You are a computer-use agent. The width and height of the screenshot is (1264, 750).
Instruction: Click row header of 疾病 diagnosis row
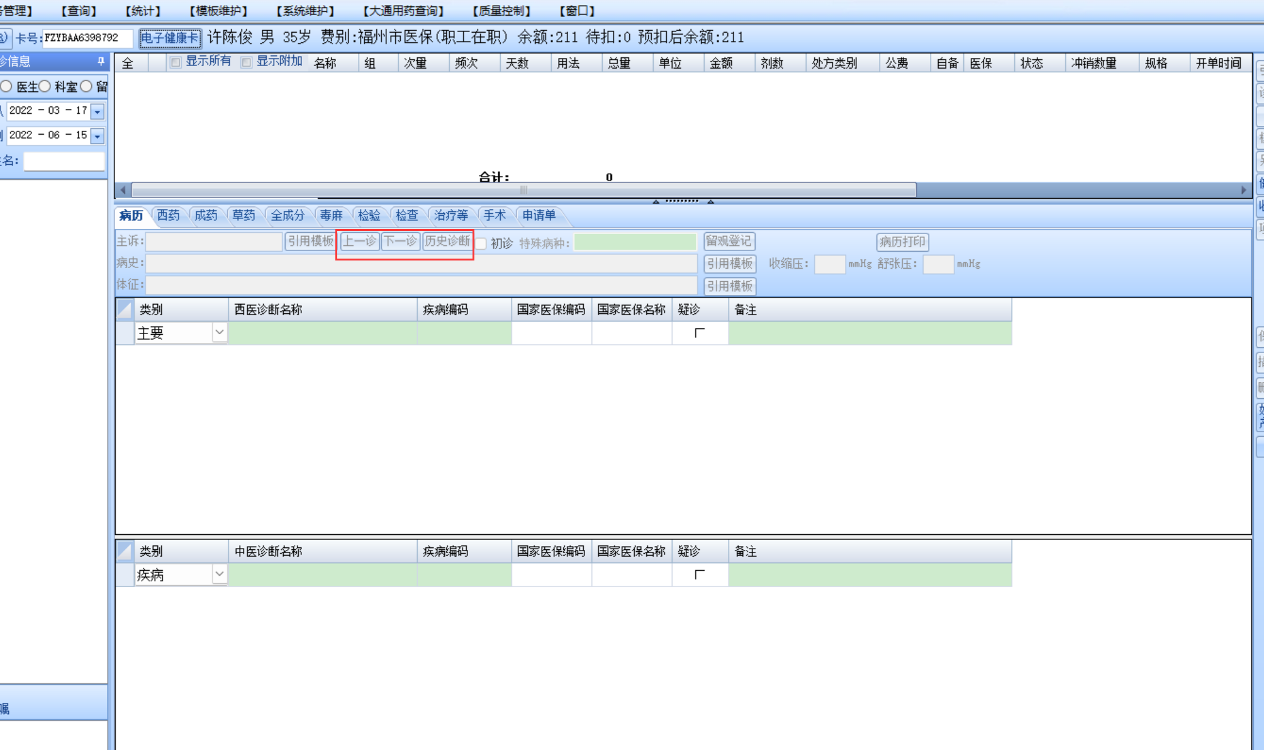click(x=125, y=574)
